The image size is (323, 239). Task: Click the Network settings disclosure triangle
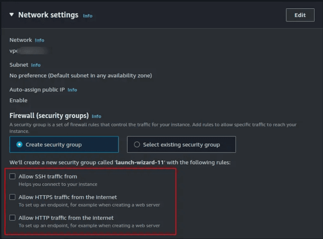coord(11,15)
